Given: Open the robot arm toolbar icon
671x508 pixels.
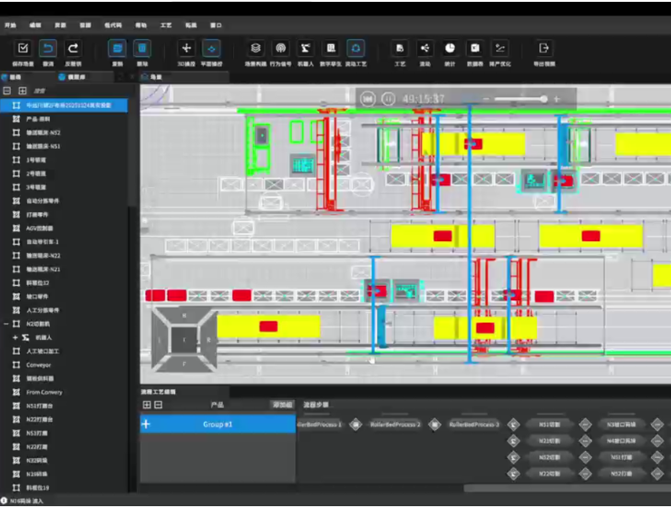Looking at the screenshot, I should [305, 48].
